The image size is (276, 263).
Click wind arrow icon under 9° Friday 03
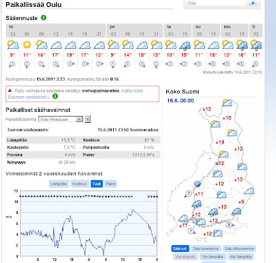112,65
